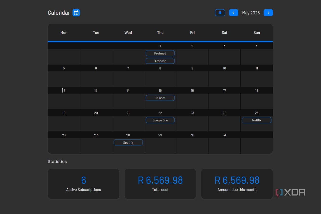Open the Google One subscription
321x214 pixels.
coord(160,120)
